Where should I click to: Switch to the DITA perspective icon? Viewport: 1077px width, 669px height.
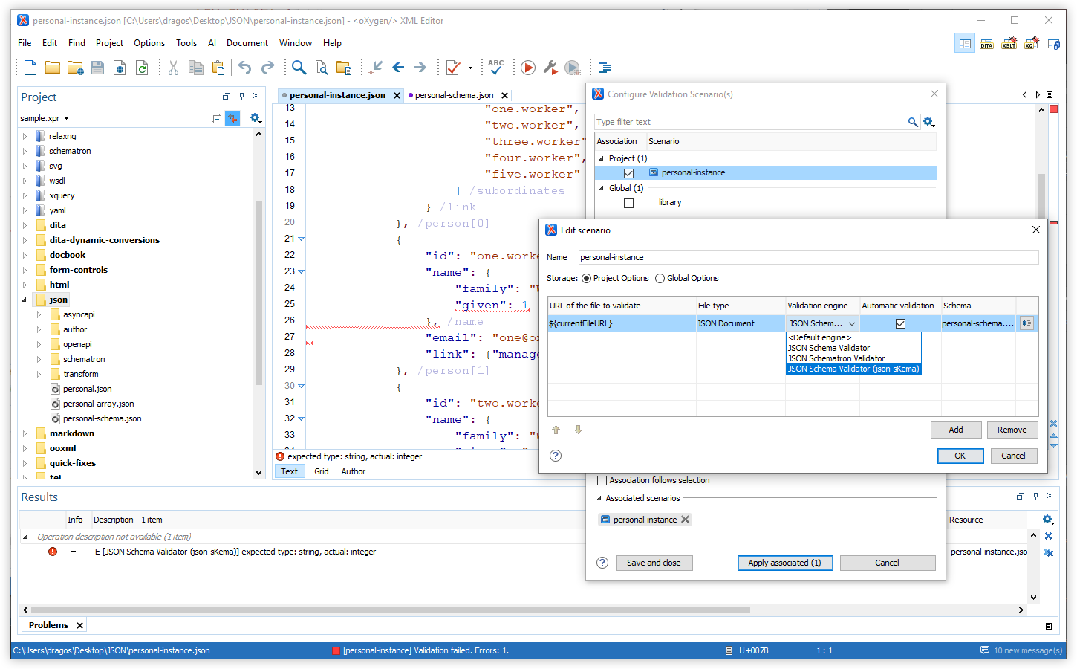click(986, 44)
